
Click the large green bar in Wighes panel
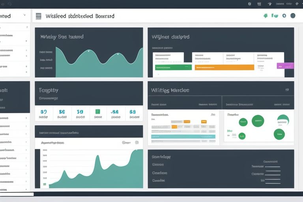pyautogui.click(x=173, y=67)
